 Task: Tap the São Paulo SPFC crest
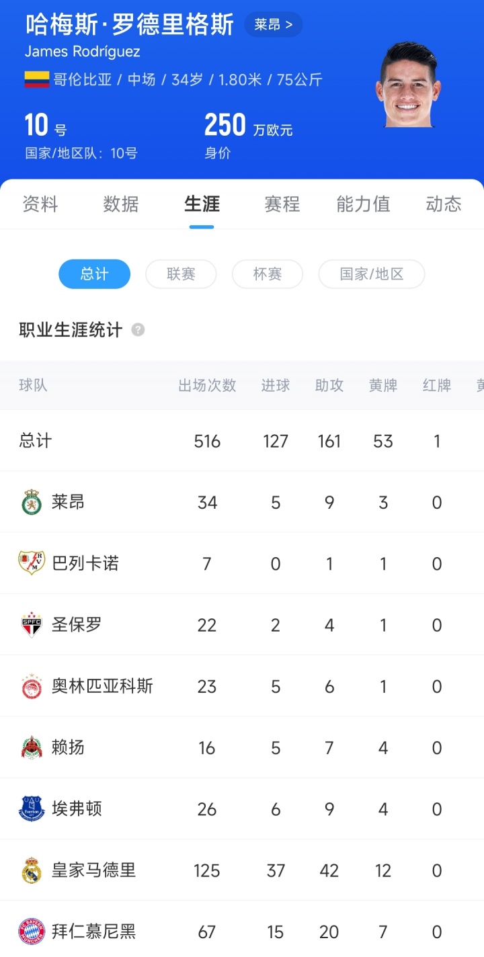(32, 625)
